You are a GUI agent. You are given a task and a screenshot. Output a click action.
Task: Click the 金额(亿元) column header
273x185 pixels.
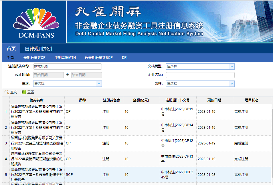point(141,100)
